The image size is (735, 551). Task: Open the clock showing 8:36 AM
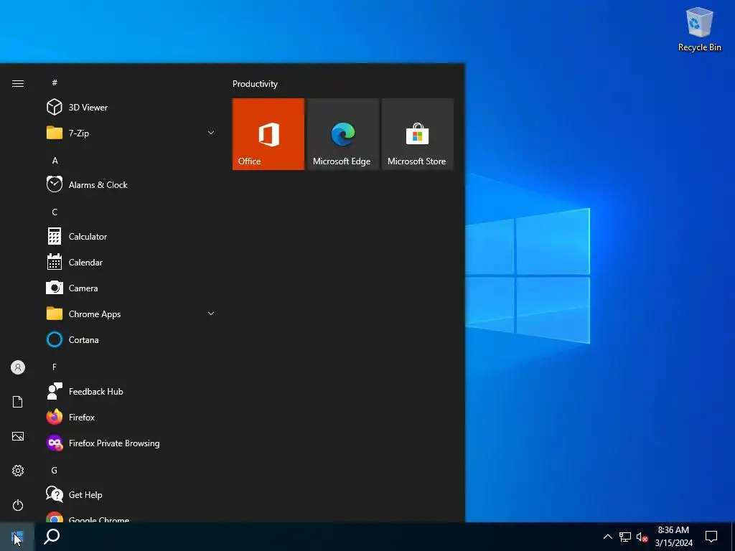[673, 537]
